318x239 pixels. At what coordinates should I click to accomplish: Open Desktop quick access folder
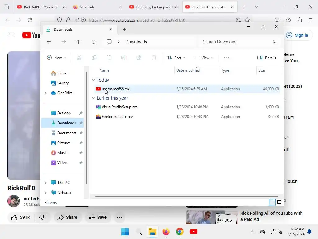point(62,113)
